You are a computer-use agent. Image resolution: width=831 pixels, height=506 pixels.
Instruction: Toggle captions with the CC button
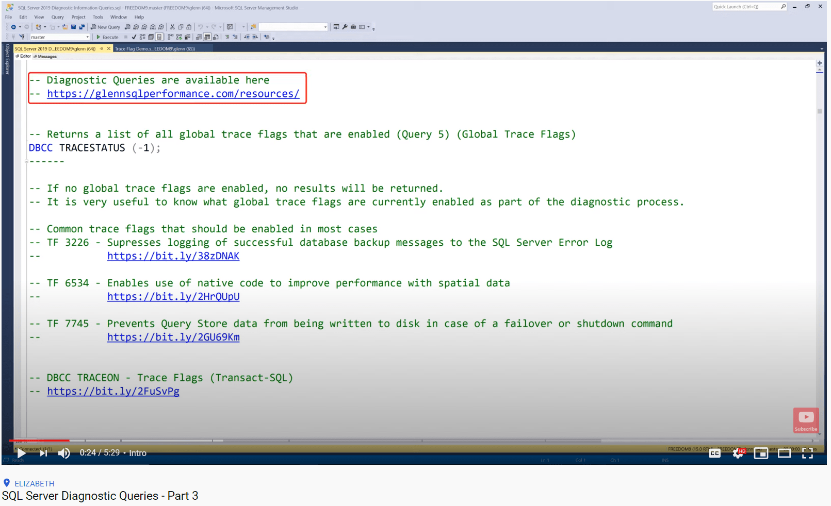click(x=715, y=453)
